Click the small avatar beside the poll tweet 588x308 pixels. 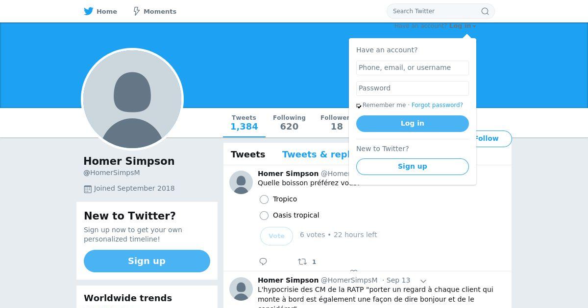[x=241, y=182]
